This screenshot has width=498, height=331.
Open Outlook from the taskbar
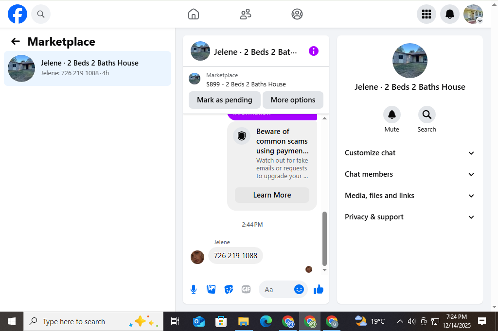[199, 321]
